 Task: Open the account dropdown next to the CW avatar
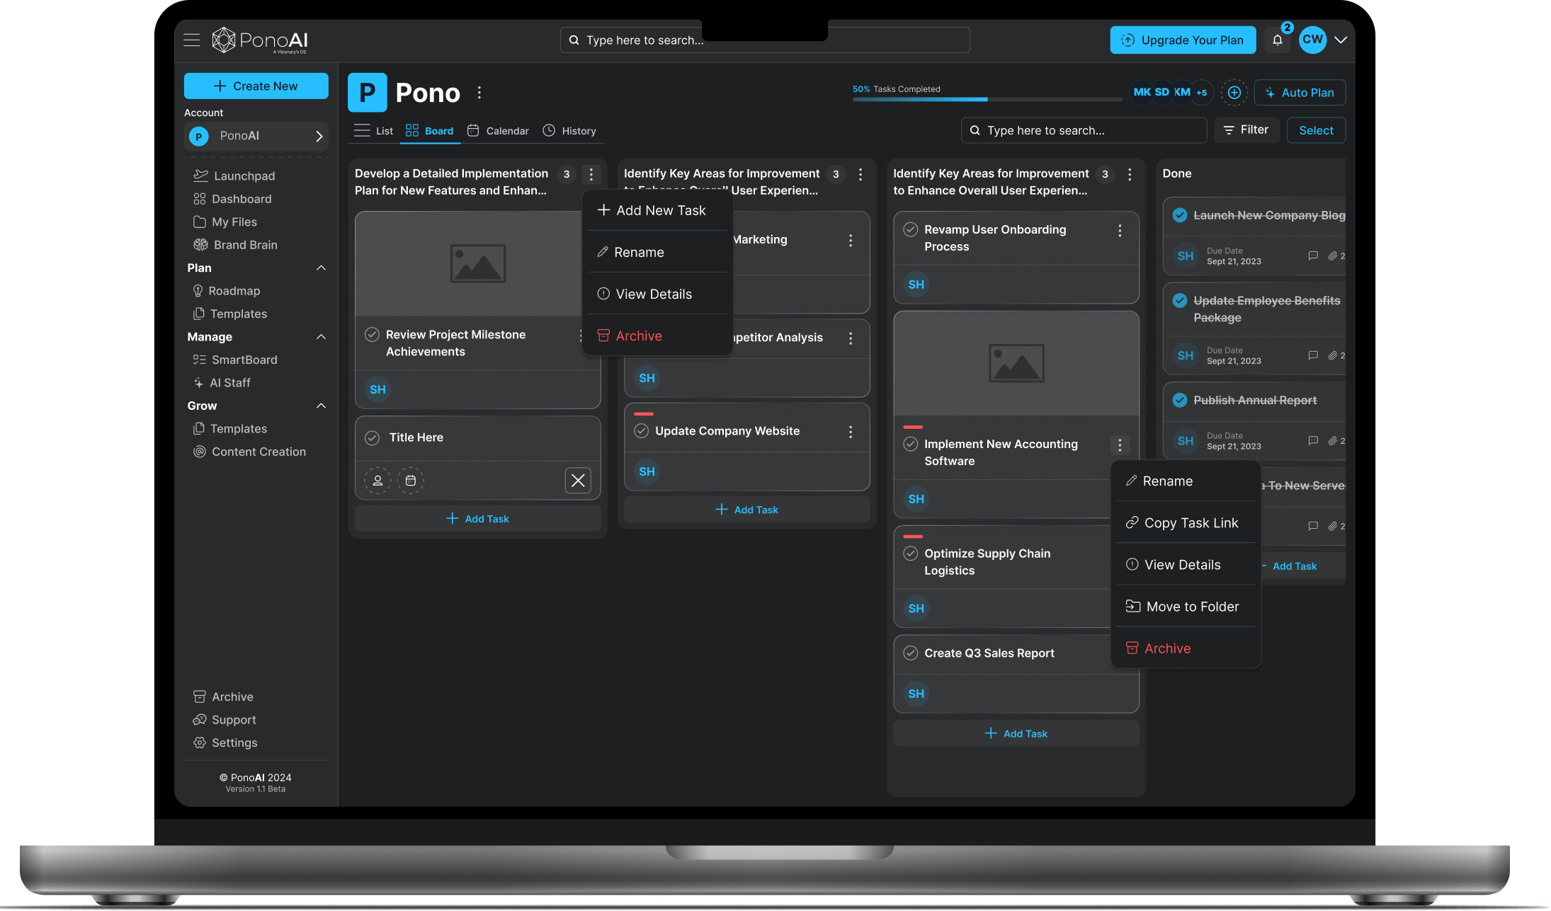(1341, 40)
